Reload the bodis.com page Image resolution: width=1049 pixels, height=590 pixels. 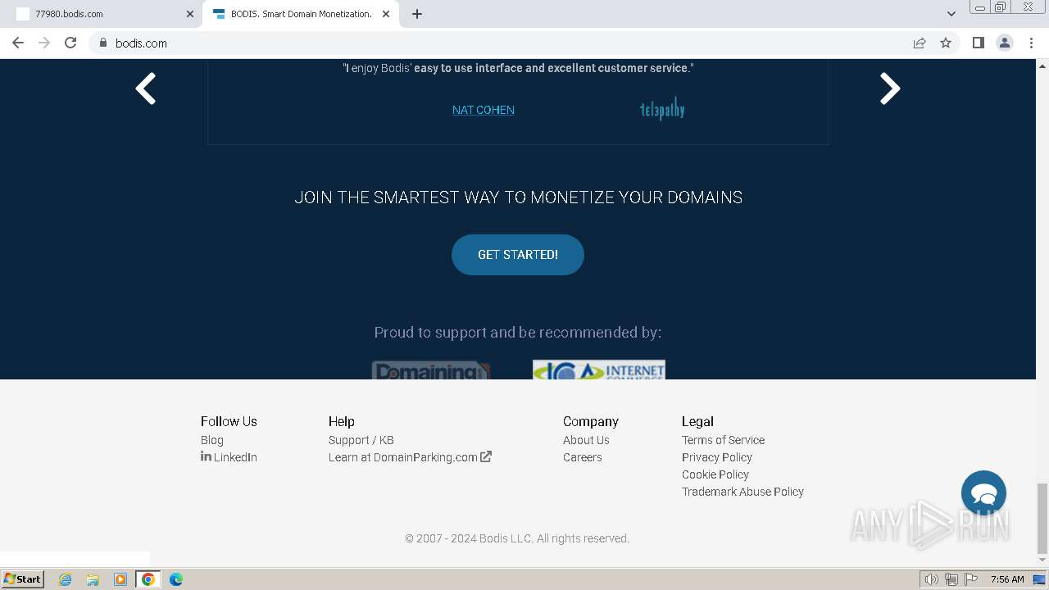(x=70, y=43)
